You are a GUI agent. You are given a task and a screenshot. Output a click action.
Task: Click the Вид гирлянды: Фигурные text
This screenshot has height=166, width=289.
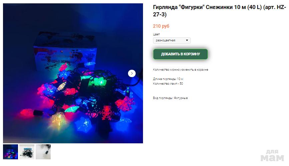(170, 98)
